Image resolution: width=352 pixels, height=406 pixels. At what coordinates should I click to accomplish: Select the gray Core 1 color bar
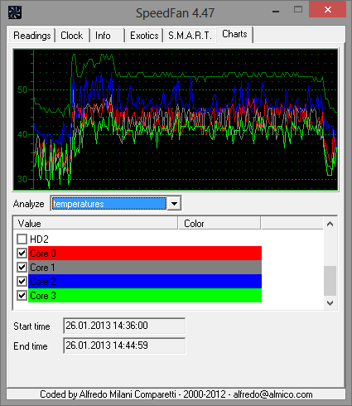[145, 268]
